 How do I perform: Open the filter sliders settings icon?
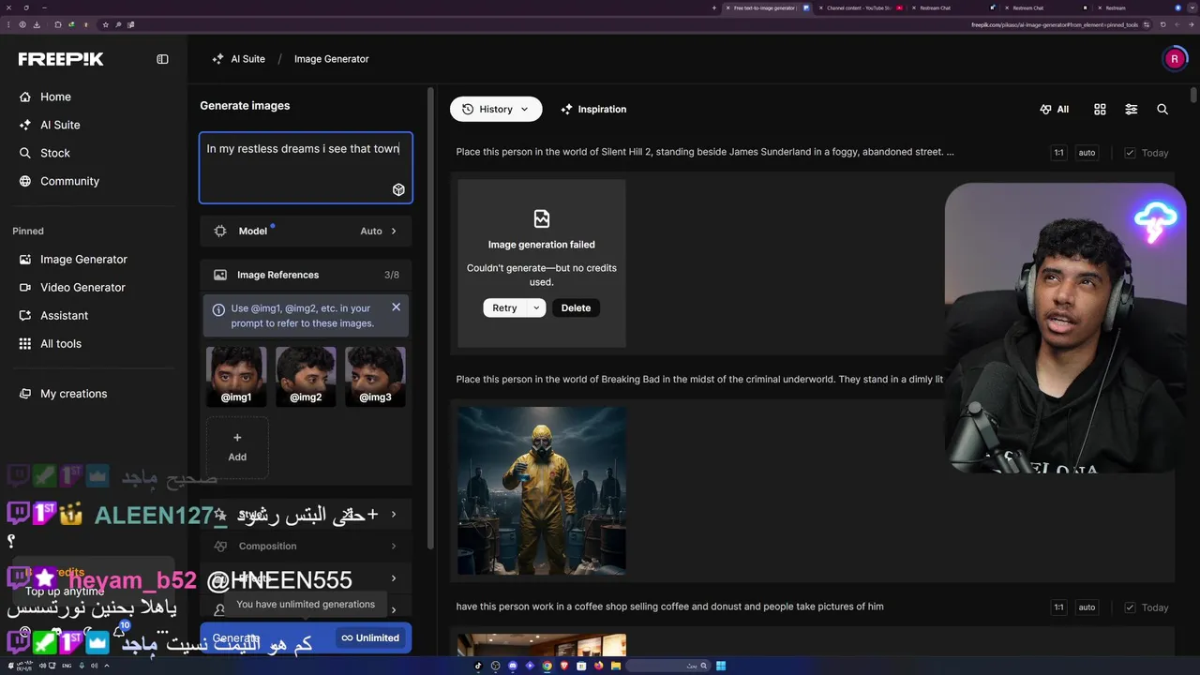tap(1132, 109)
